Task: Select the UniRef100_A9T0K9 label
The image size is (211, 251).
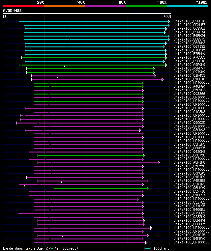Action: point(189,72)
